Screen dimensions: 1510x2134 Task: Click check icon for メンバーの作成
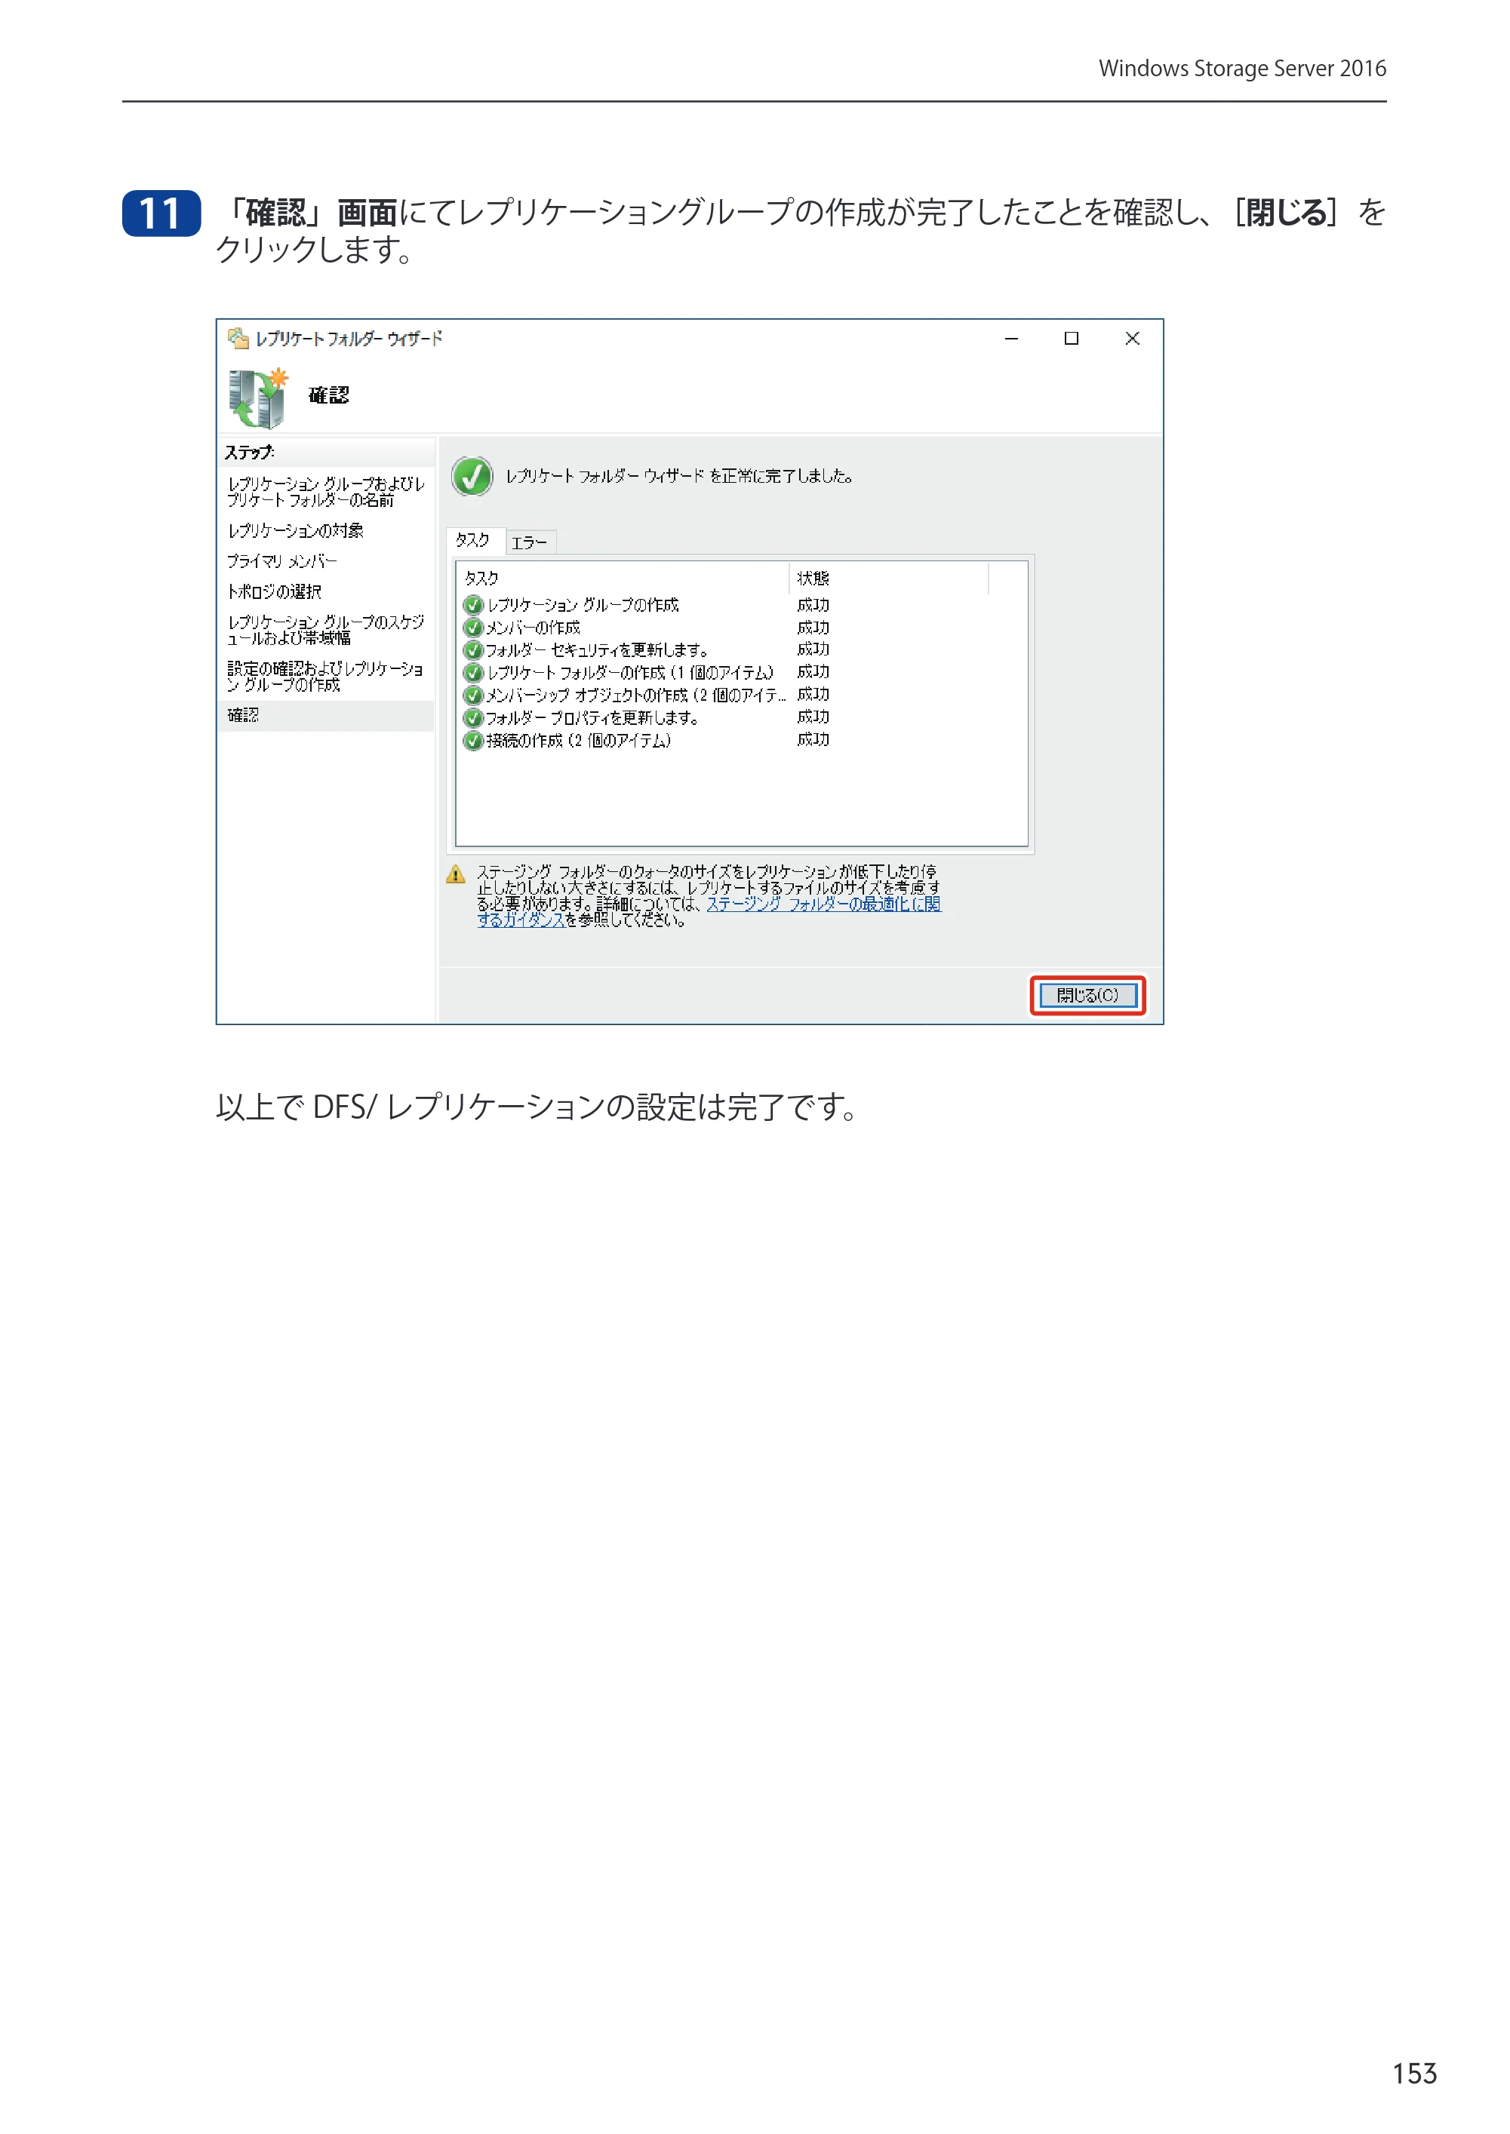473,628
